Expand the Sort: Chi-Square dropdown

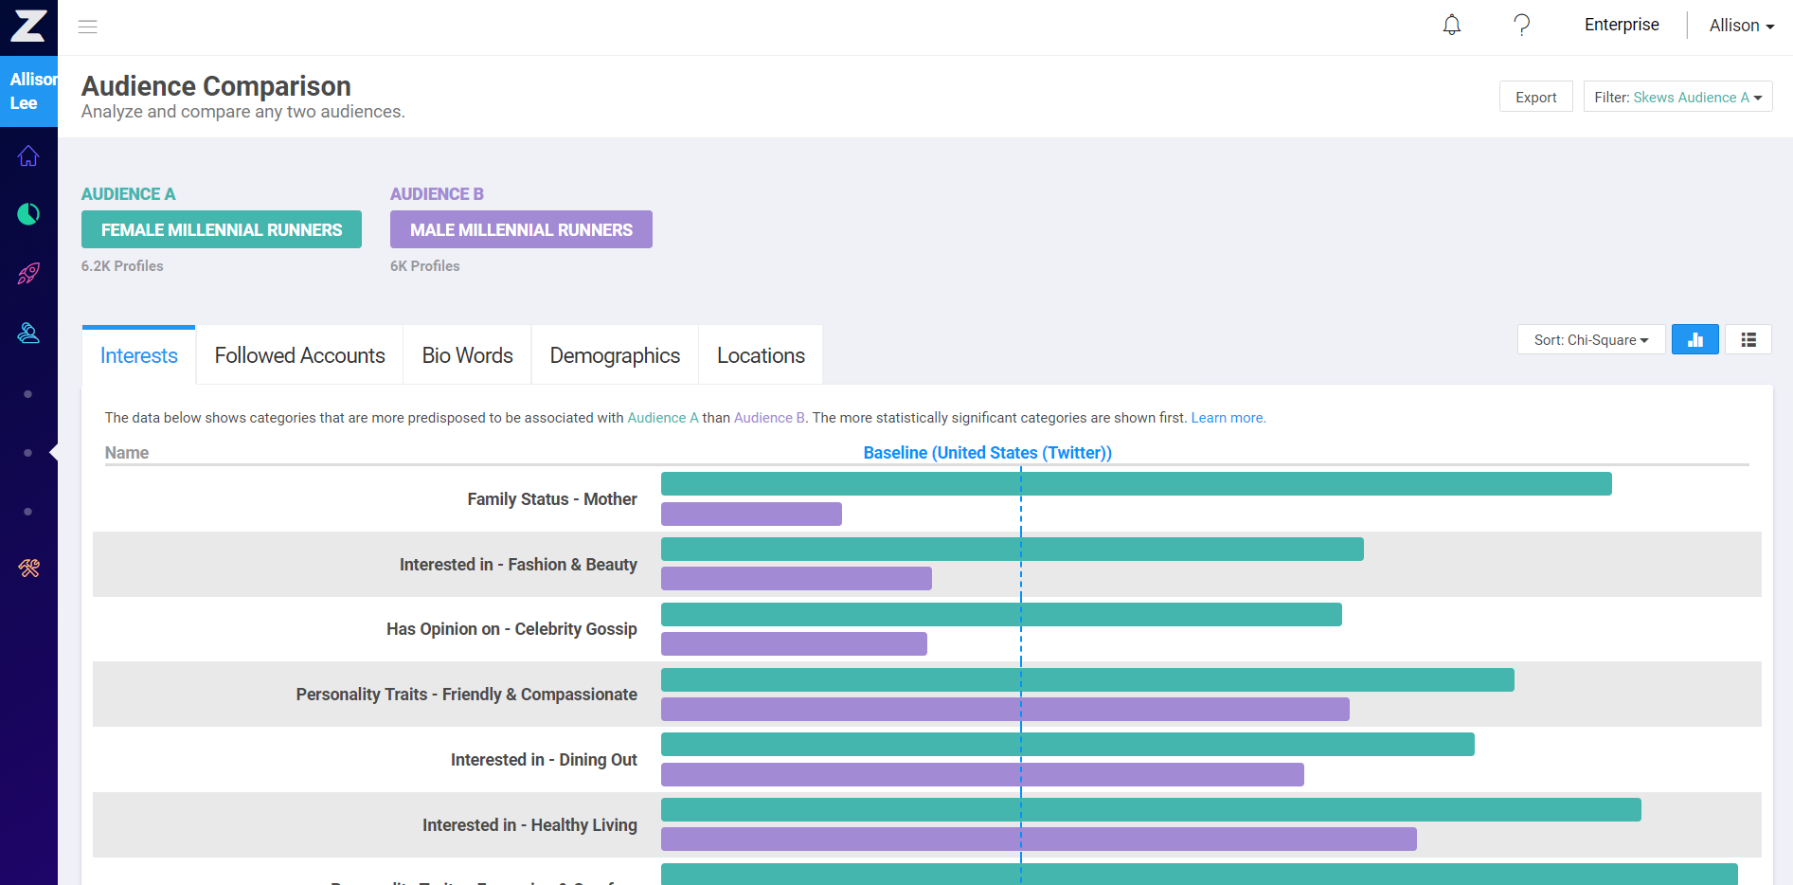1591,339
